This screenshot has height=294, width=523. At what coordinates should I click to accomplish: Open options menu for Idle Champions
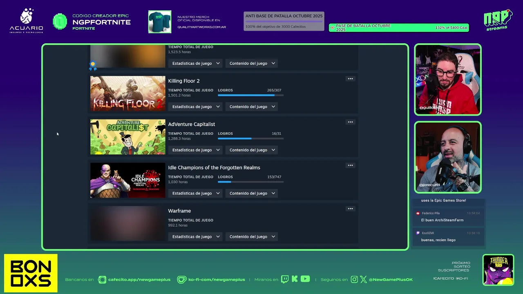coord(350,165)
